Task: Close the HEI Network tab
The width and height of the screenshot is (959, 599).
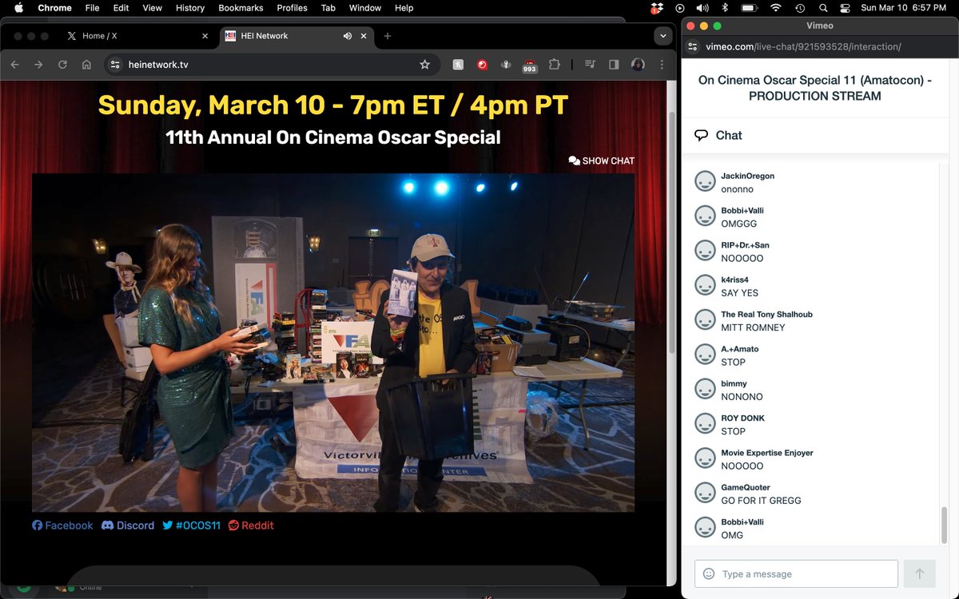Action: coord(364,36)
